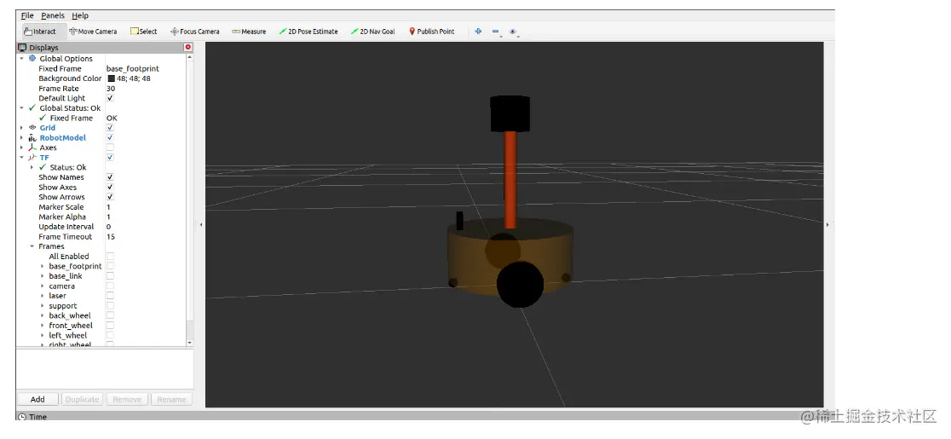Click the Rename display button
This screenshot has width=951, height=439.
[171, 399]
